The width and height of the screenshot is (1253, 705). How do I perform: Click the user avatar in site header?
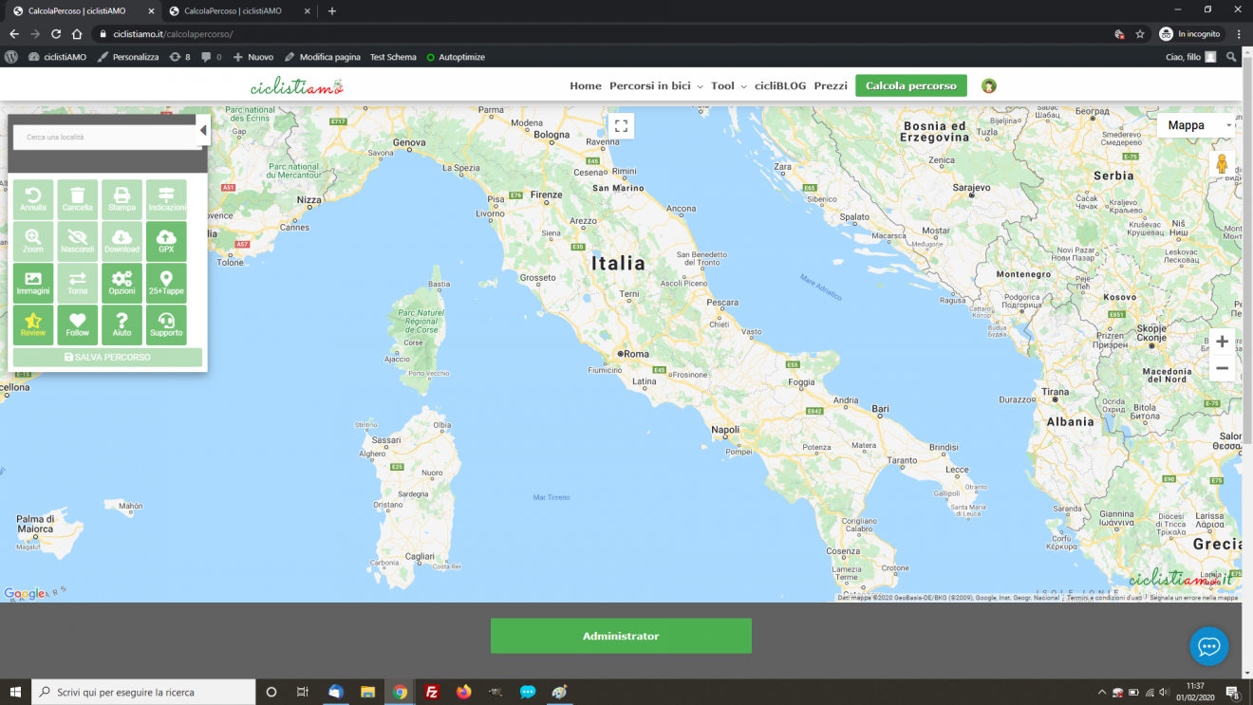[x=989, y=85]
